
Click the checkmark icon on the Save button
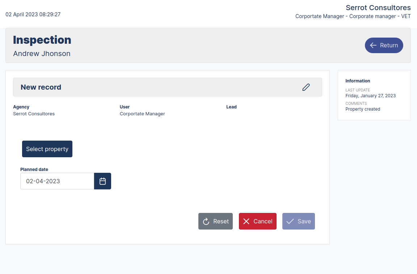(290, 221)
